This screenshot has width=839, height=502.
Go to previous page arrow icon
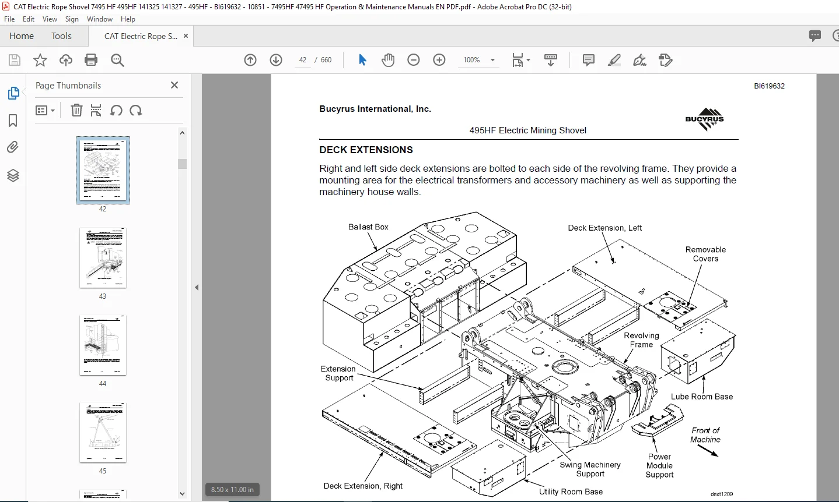[x=250, y=60]
